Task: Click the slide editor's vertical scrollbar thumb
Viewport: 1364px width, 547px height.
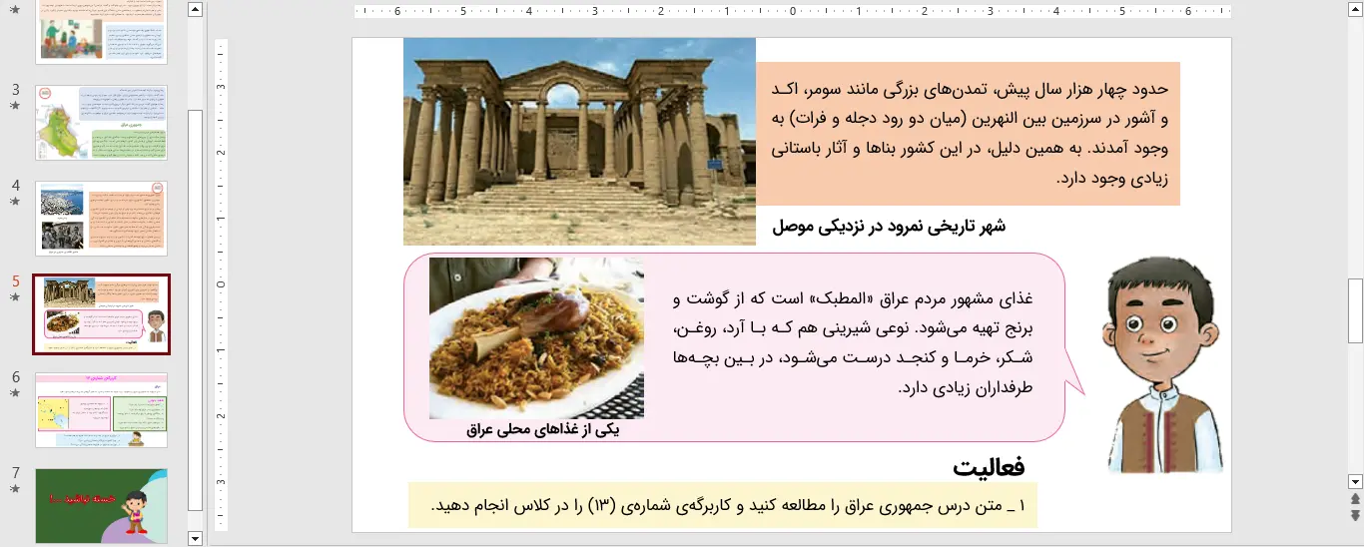Action: (1355, 310)
